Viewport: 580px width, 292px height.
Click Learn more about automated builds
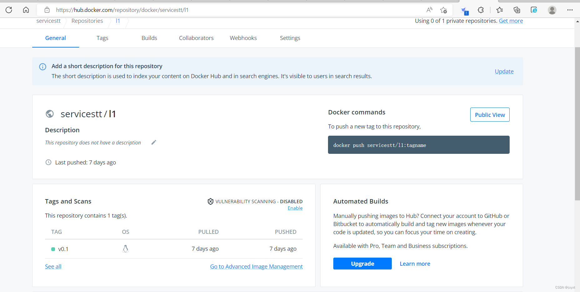coord(415,264)
